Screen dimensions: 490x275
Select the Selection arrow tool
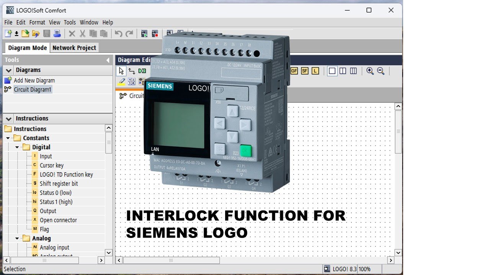point(121,71)
